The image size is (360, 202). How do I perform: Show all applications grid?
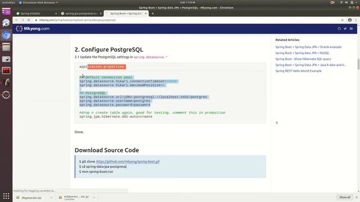6,196
